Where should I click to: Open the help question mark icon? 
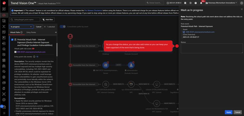[196, 3]
